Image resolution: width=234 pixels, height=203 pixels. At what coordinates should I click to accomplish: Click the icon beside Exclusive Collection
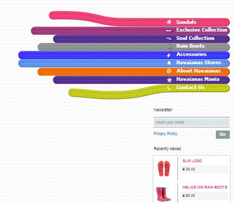[170, 31]
